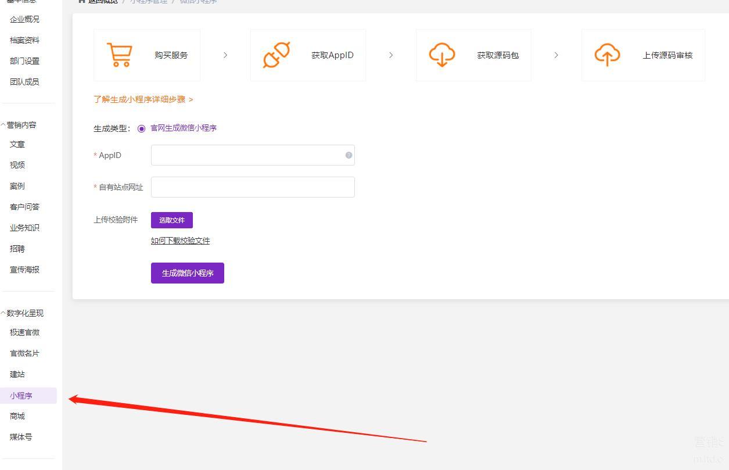This screenshot has height=470, width=729.
Task: Open 小程序 in the sidebar menu
Action: tap(21, 396)
